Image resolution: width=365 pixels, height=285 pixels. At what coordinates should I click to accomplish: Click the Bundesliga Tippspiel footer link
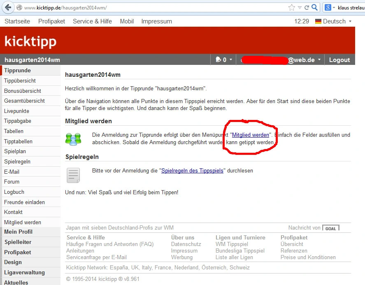coord(240,251)
